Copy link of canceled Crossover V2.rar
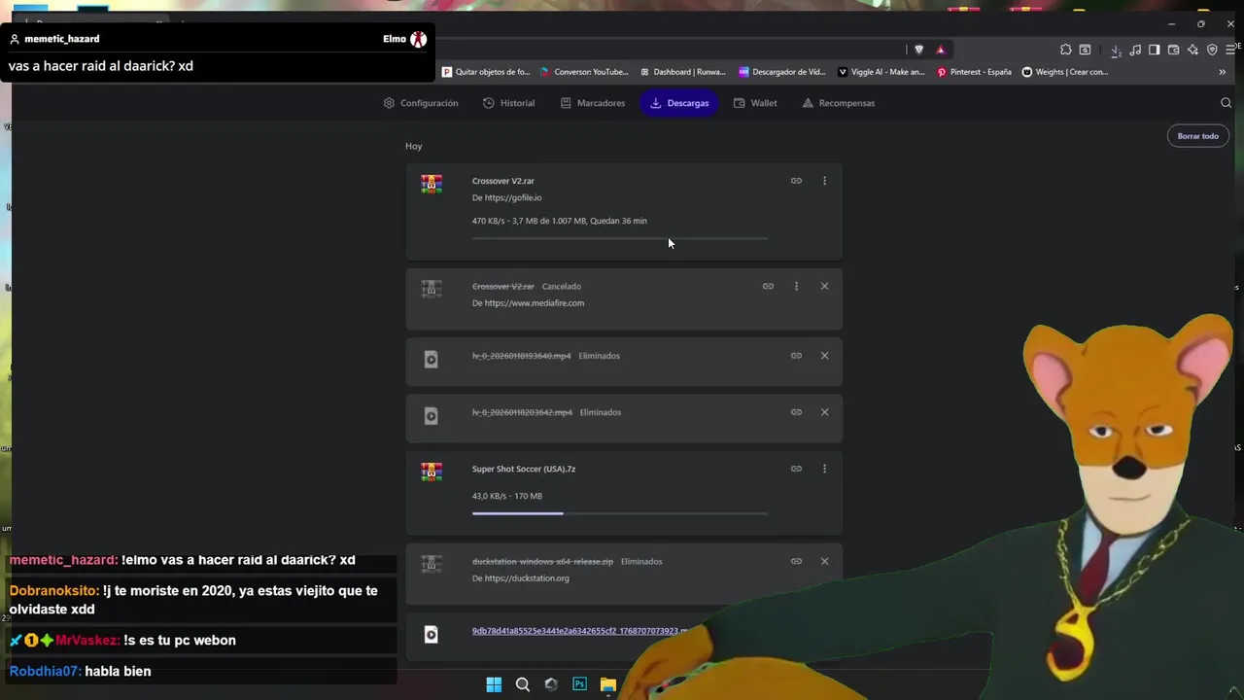1244x700 pixels. point(768,286)
